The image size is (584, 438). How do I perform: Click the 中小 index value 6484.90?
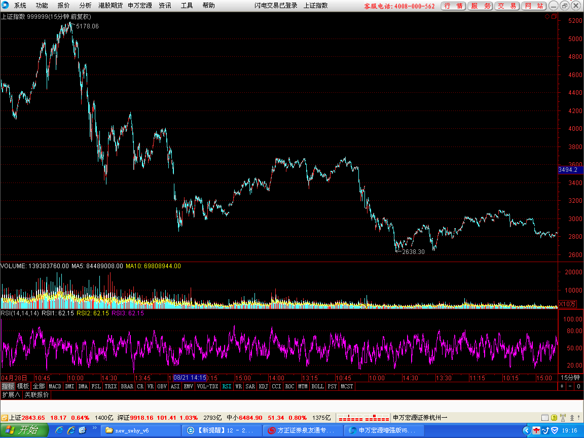(x=250, y=418)
